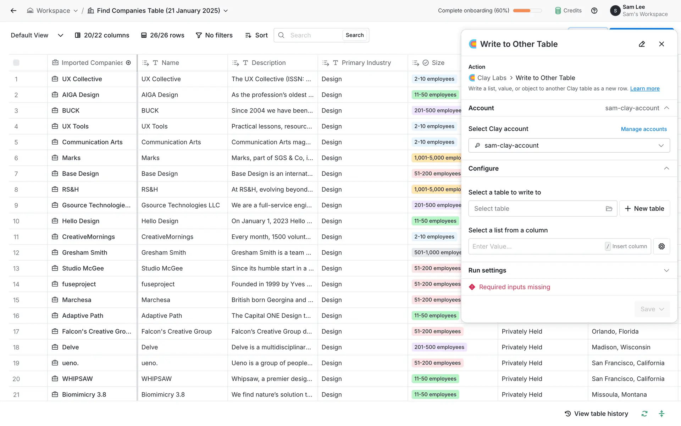
Task: Click the onboarding progress bar
Action: click(x=527, y=11)
